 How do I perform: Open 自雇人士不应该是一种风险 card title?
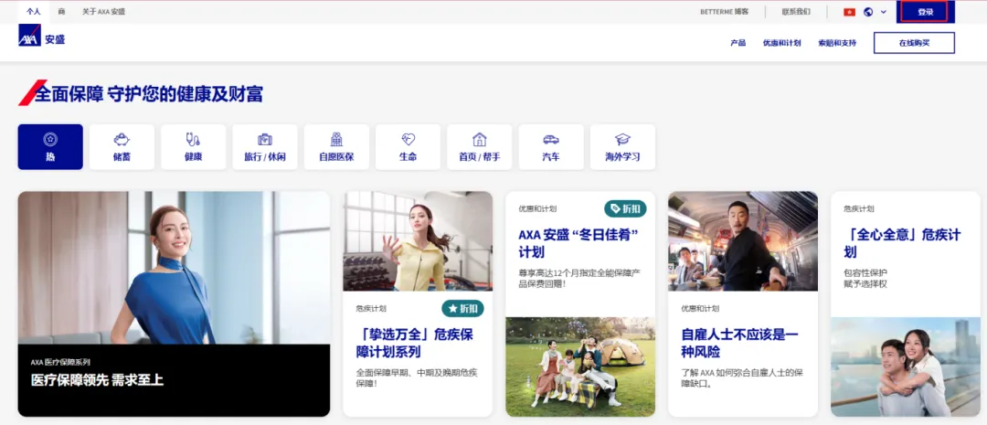coord(739,343)
